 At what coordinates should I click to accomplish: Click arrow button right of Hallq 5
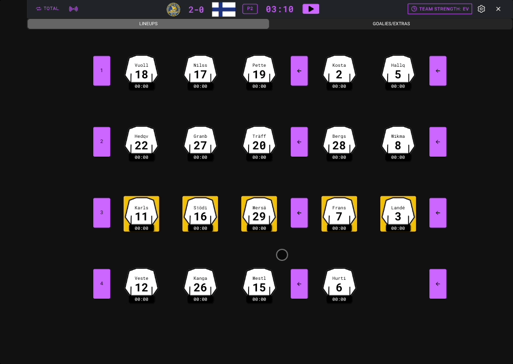[438, 70]
